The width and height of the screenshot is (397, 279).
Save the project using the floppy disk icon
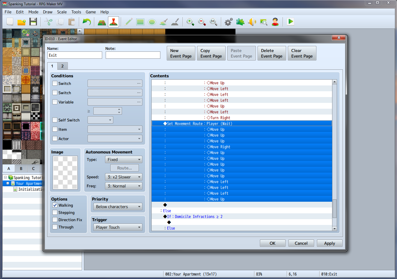(x=33, y=22)
